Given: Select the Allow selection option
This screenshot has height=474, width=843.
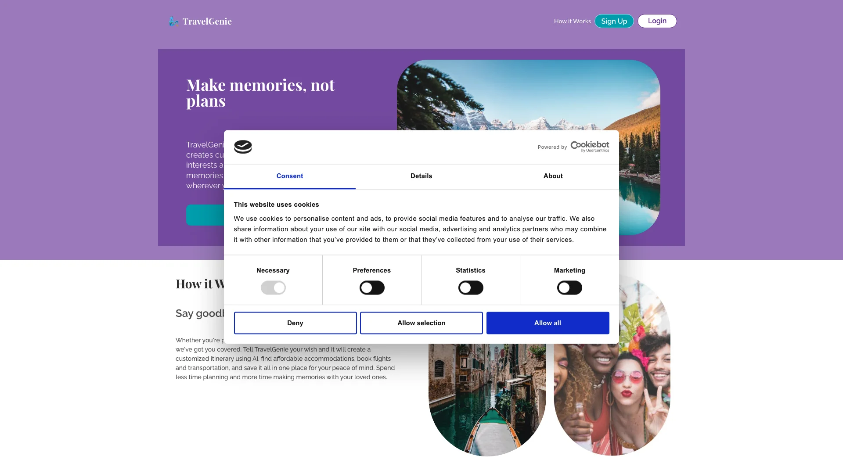Looking at the screenshot, I should click(421, 323).
